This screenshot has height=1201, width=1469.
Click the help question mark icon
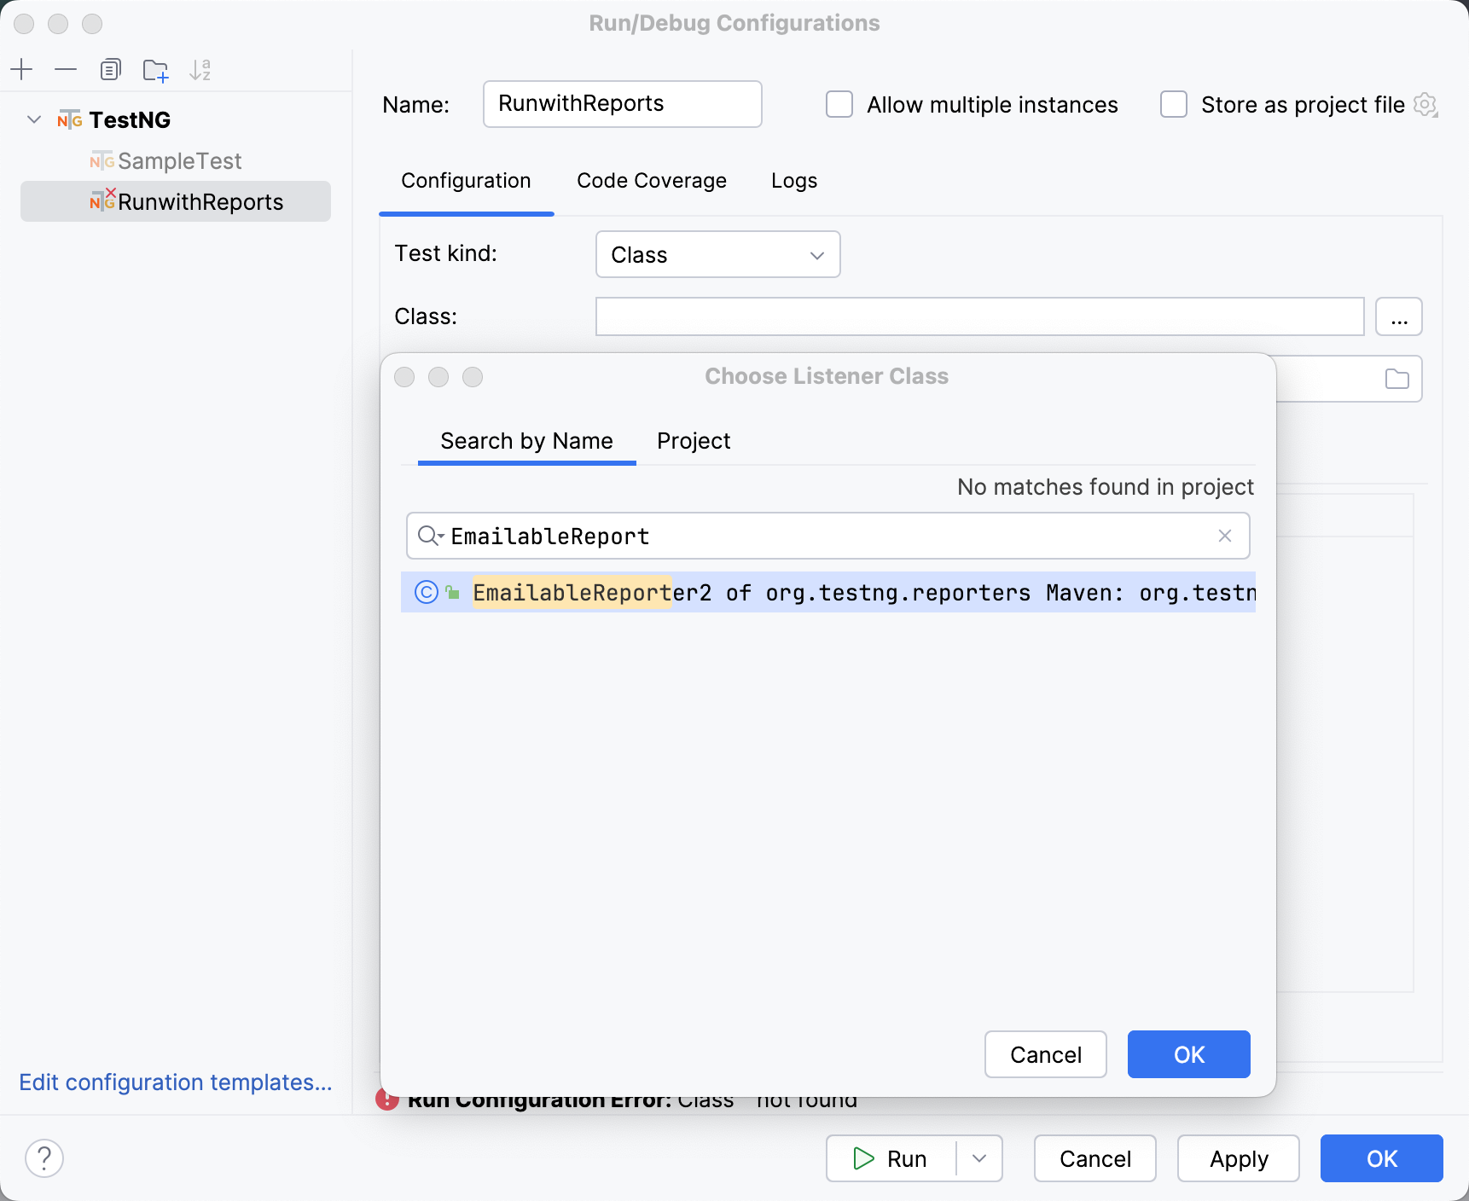point(44,1158)
